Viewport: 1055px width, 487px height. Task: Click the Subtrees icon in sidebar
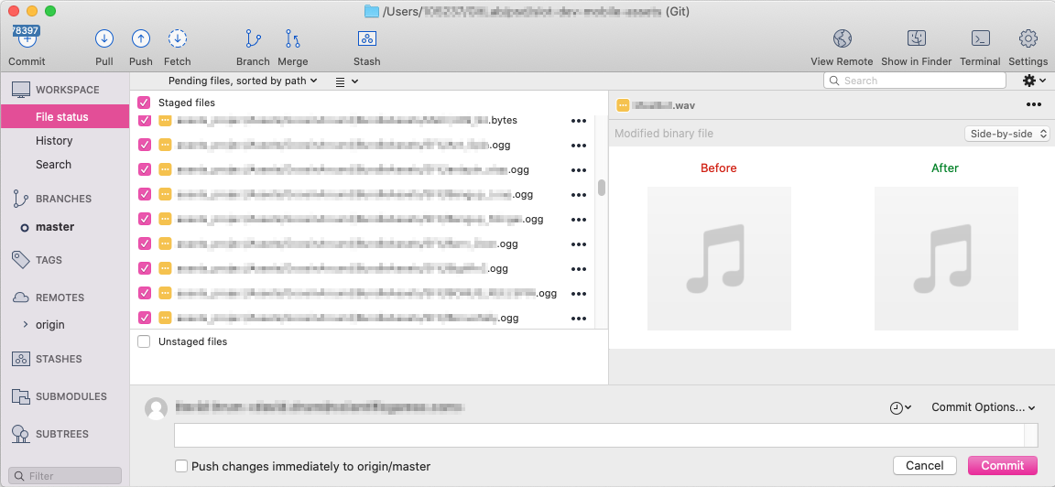click(21, 434)
